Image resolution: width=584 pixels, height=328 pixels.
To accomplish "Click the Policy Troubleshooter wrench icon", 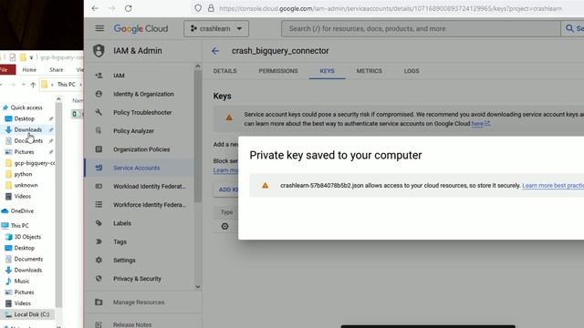I will [99, 112].
